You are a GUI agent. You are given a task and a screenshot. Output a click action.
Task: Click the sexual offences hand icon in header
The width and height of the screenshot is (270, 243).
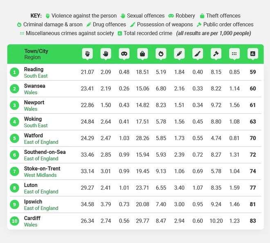[x=106, y=54]
